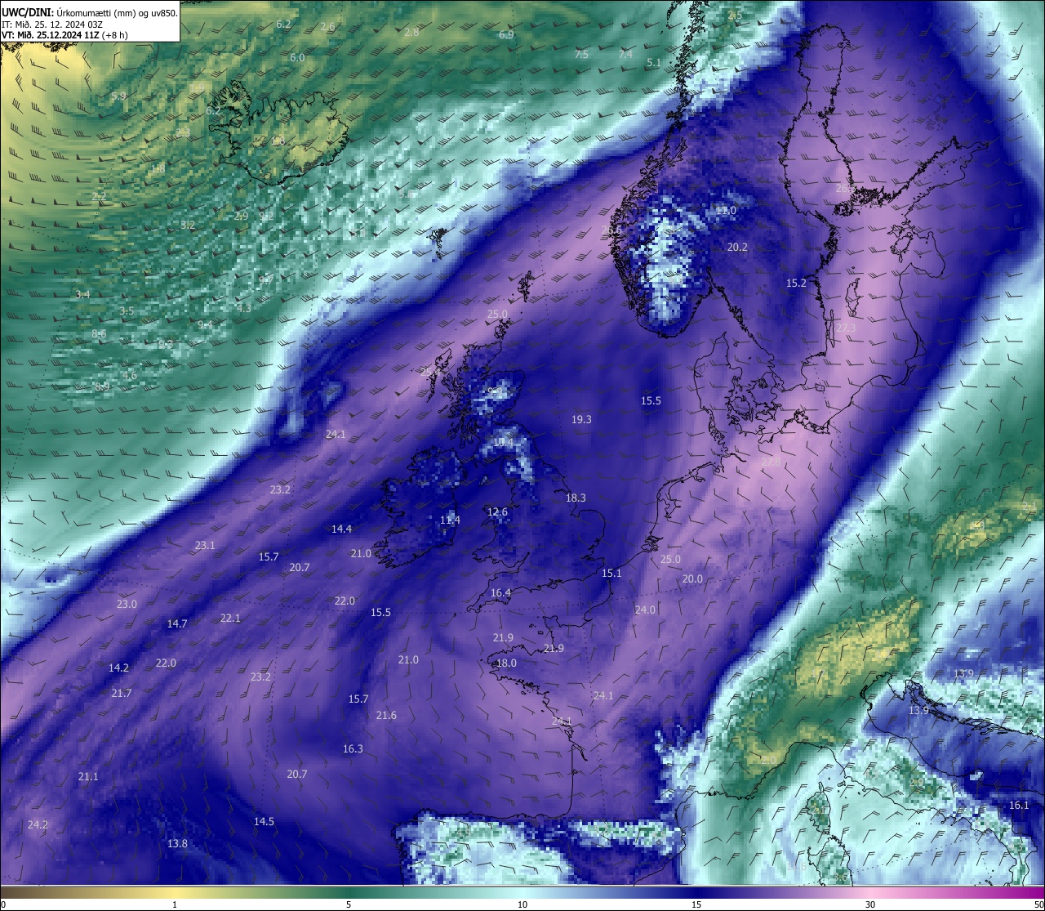Click the 23.0 map value
The height and width of the screenshot is (911, 1045).
coord(127,604)
